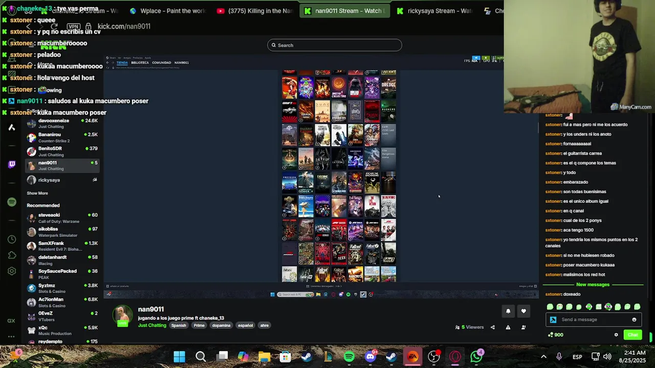Open Discord from the taskbar
This screenshot has height=368, width=655.
tap(370, 356)
